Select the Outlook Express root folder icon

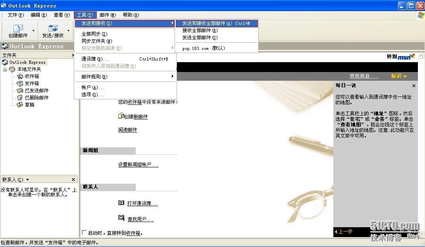(5, 62)
